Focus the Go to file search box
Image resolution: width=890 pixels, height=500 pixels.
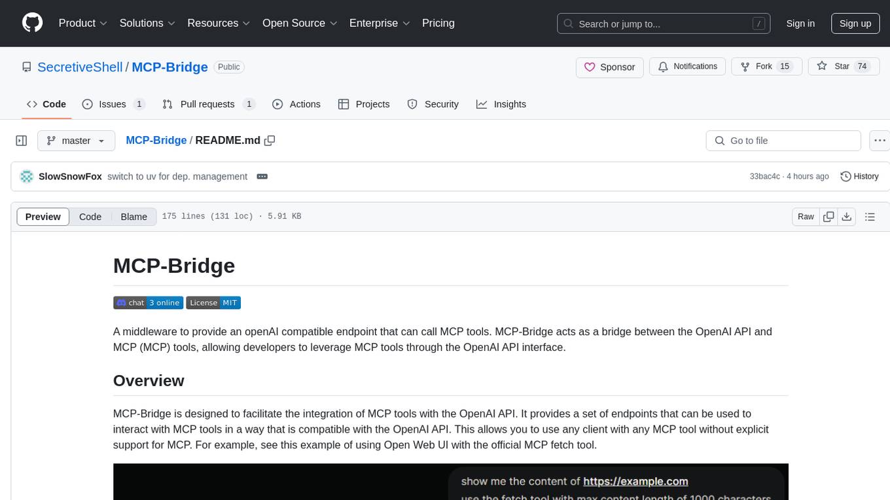tap(783, 141)
